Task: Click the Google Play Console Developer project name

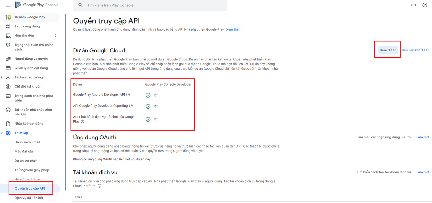Action: click(x=168, y=84)
